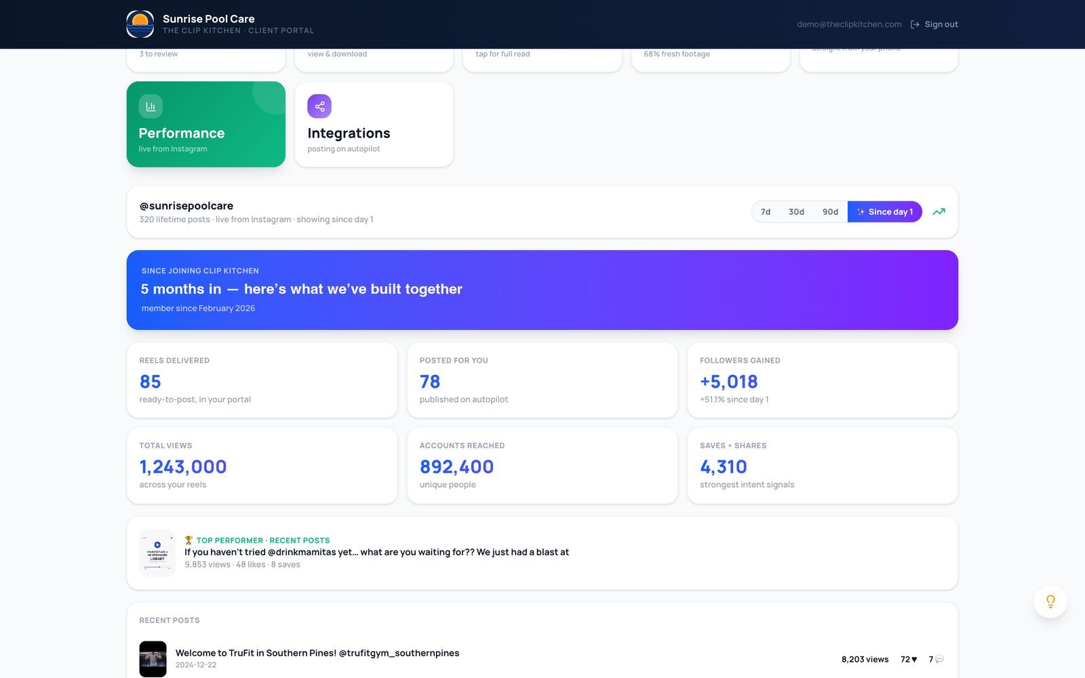
Task: Open the top performer post thumbnail
Action: pos(157,553)
